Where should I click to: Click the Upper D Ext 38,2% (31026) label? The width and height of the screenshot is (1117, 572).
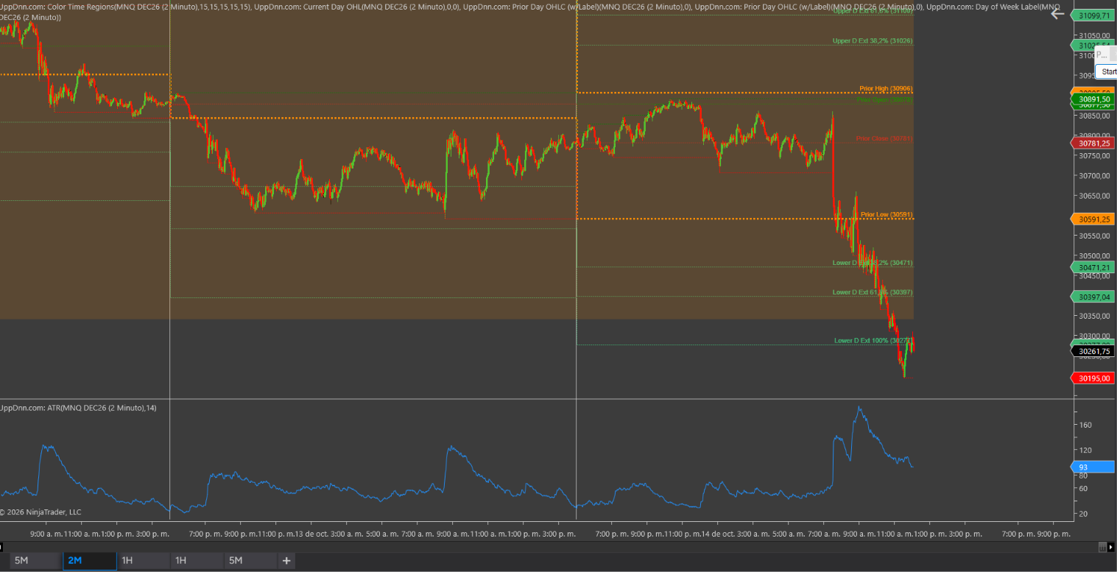(873, 40)
